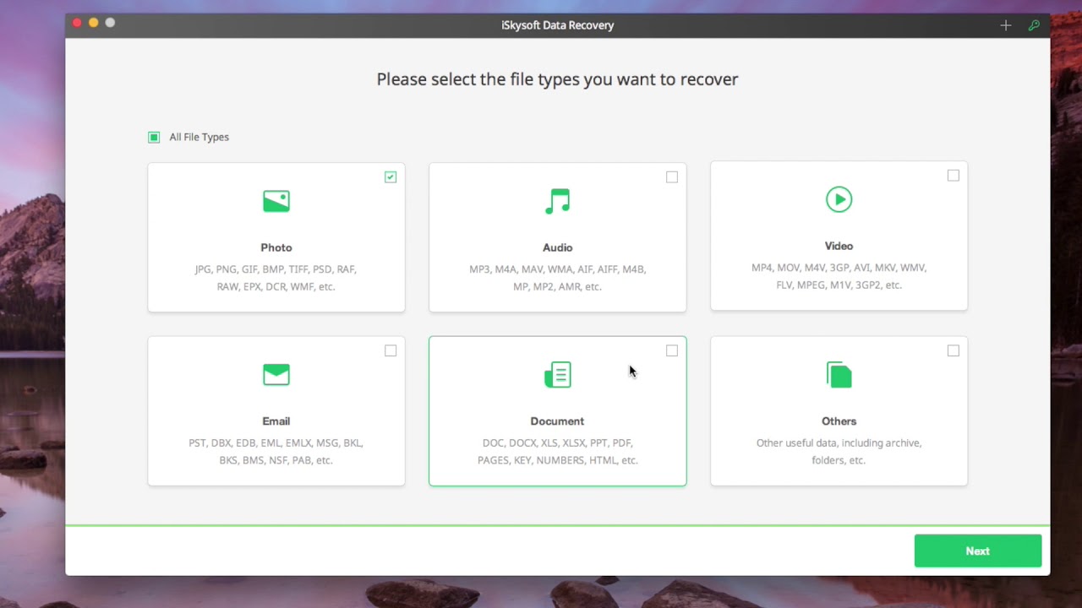The image size is (1082, 608).
Task: Click the Email envelope icon
Action: pyautogui.click(x=276, y=374)
